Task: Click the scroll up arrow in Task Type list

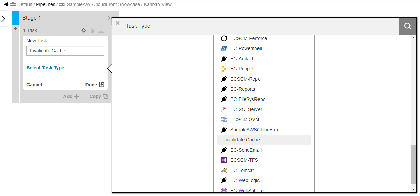Action: (x=413, y=38)
